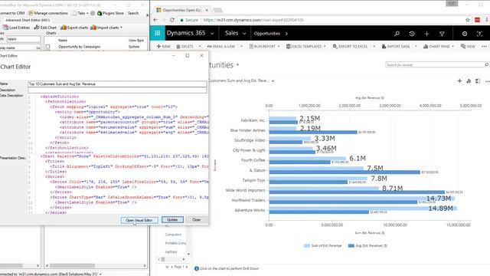
Task: Open command bar overflow ellipsis
Action: [x=484, y=46]
